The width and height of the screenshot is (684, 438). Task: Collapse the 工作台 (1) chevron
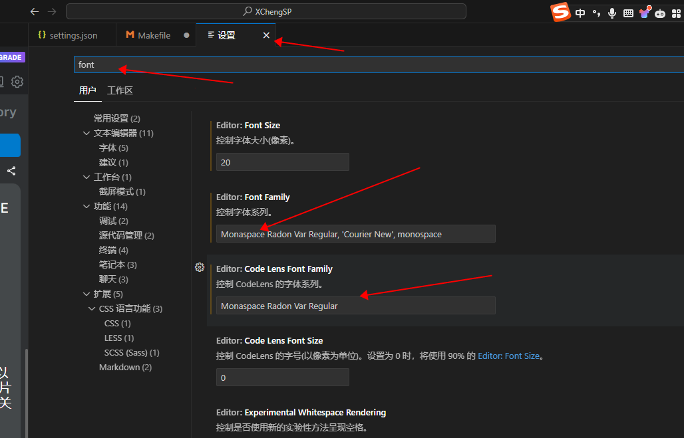tap(86, 177)
